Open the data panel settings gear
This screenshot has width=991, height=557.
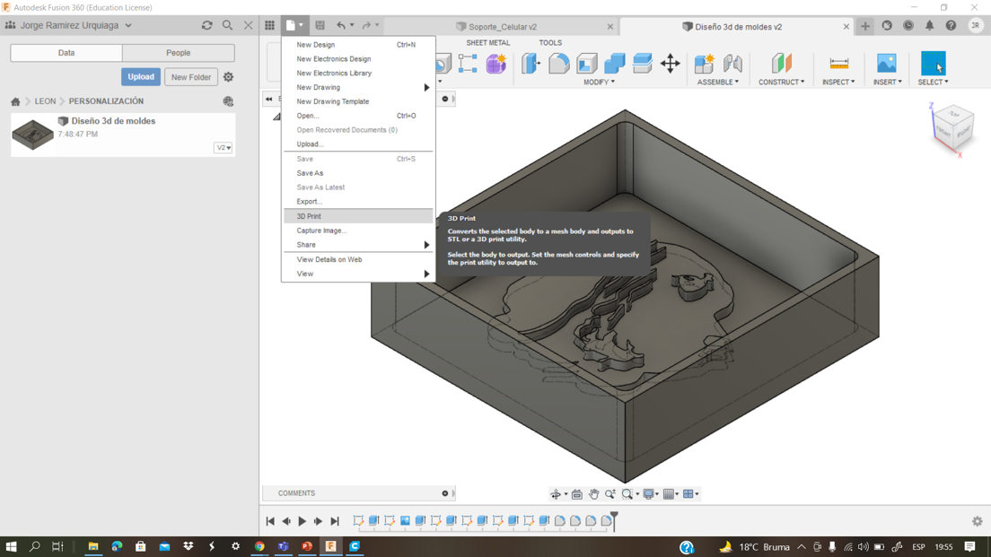228,77
